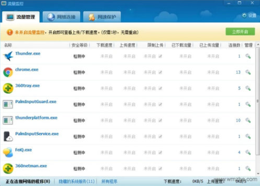This screenshot has height=186, width=260.
Task: Click the Thunder bird application icon
Action: tap(8, 56)
